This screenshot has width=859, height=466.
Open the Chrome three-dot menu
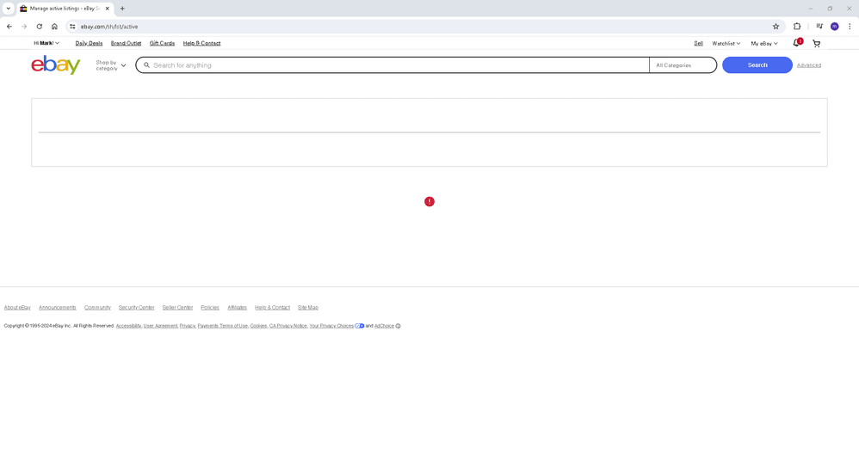coord(850,27)
